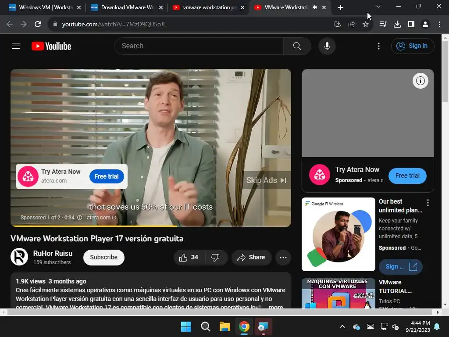
Task: Toggle Chrome side panel
Action: [x=411, y=24]
